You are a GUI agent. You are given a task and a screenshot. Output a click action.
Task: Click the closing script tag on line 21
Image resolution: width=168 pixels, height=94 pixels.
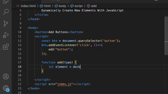pos(42,80)
